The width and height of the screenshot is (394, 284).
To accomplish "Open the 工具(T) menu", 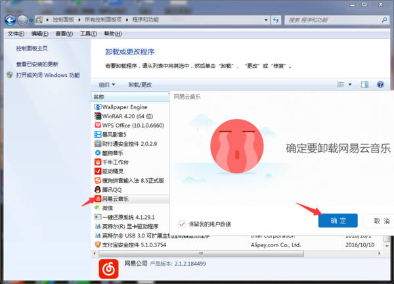I will point(88,34).
